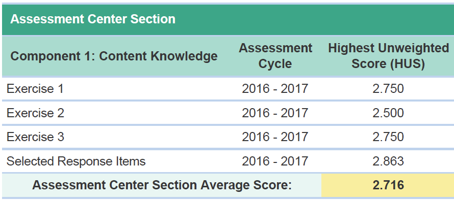Select the Component 1: Content Knowledge heading

click(114, 56)
